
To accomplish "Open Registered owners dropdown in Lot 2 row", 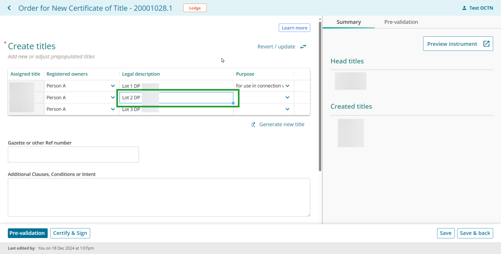I will pos(113,98).
